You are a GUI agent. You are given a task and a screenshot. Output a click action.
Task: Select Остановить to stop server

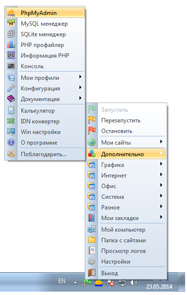[126, 131]
